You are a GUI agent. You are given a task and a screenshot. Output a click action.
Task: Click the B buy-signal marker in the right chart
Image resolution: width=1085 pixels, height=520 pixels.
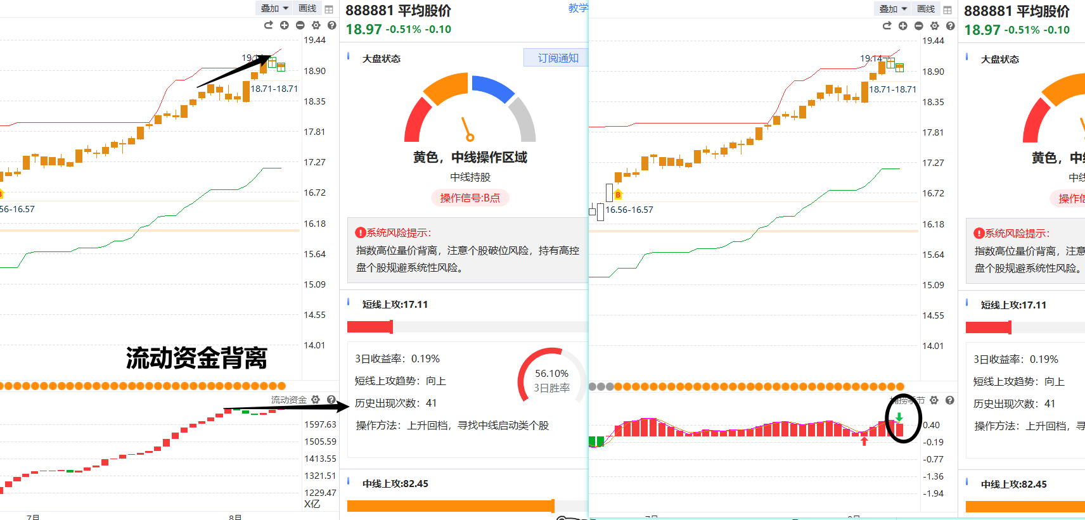618,194
